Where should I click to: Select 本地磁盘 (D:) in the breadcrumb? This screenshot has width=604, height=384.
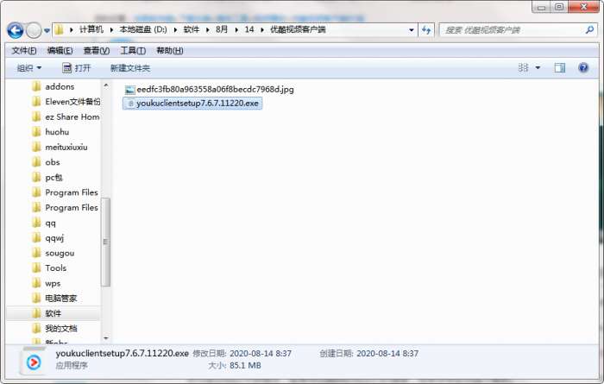pos(143,29)
